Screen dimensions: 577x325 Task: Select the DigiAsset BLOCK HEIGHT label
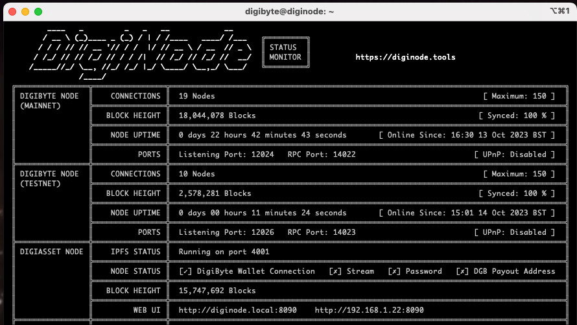[x=133, y=291]
